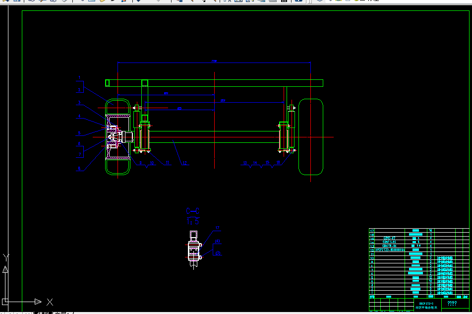Select balloon number 5 callout
The height and width of the screenshot is (314, 472).
(x=79, y=133)
